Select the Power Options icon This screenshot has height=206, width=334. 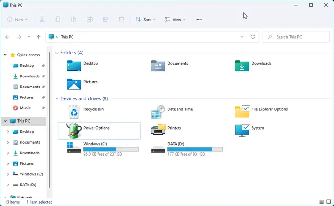click(x=74, y=130)
